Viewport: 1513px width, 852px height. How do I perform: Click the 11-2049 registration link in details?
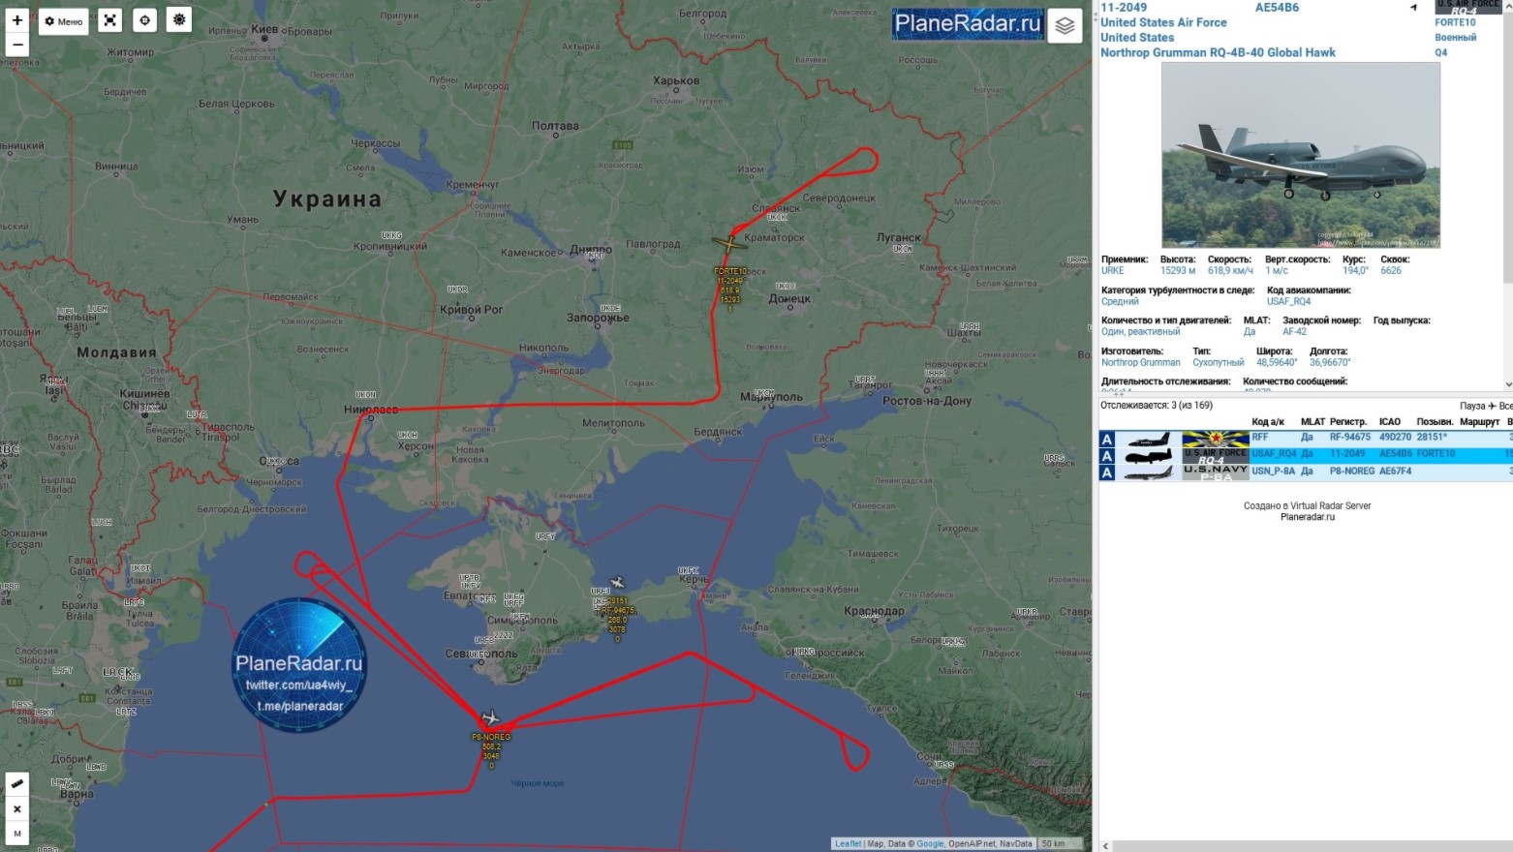point(1124,7)
